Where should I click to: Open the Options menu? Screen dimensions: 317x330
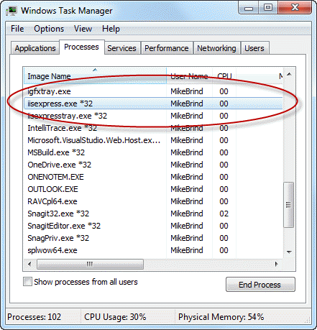[x=49, y=29]
